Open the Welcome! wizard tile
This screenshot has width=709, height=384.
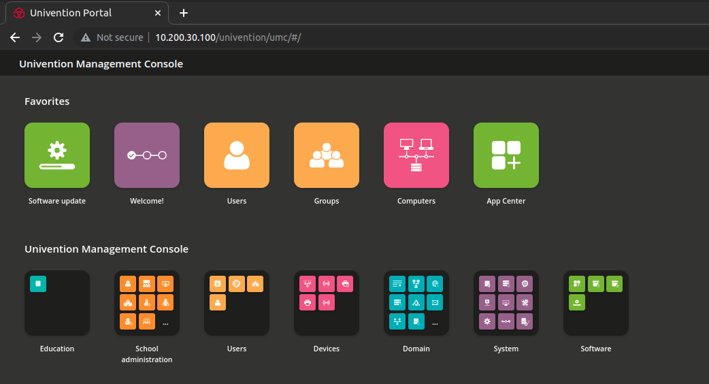(x=147, y=155)
